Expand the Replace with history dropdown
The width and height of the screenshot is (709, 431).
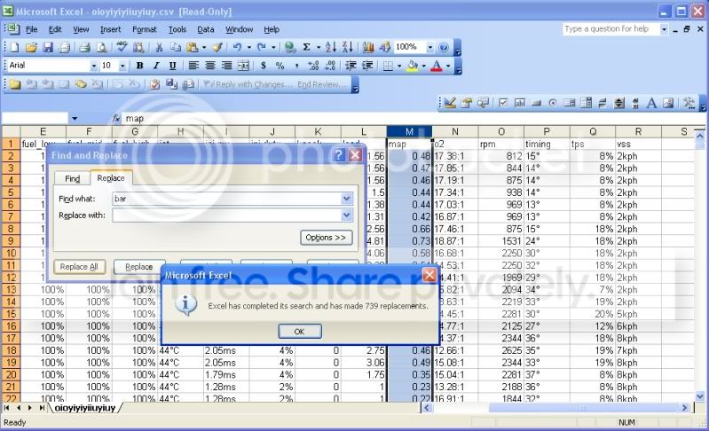[x=346, y=215]
